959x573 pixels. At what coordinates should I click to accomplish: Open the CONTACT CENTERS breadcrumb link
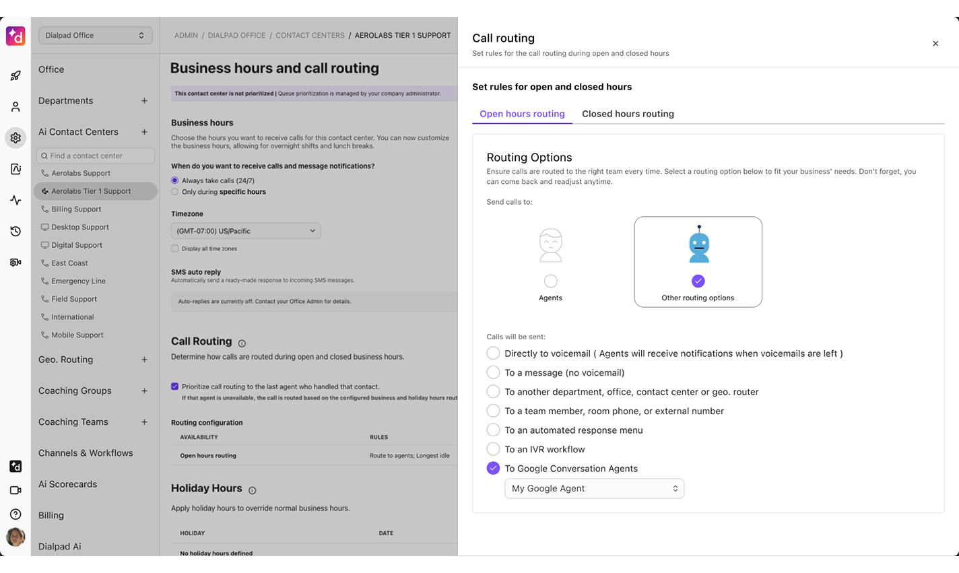tap(310, 35)
